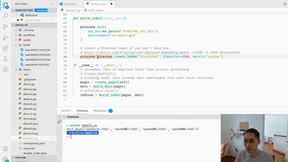Open demo5.py in explorer
The height and width of the screenshot is (162, 288).
(30, 104)
